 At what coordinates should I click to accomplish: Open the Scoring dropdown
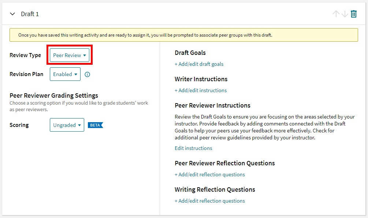(x=67, y=125)
